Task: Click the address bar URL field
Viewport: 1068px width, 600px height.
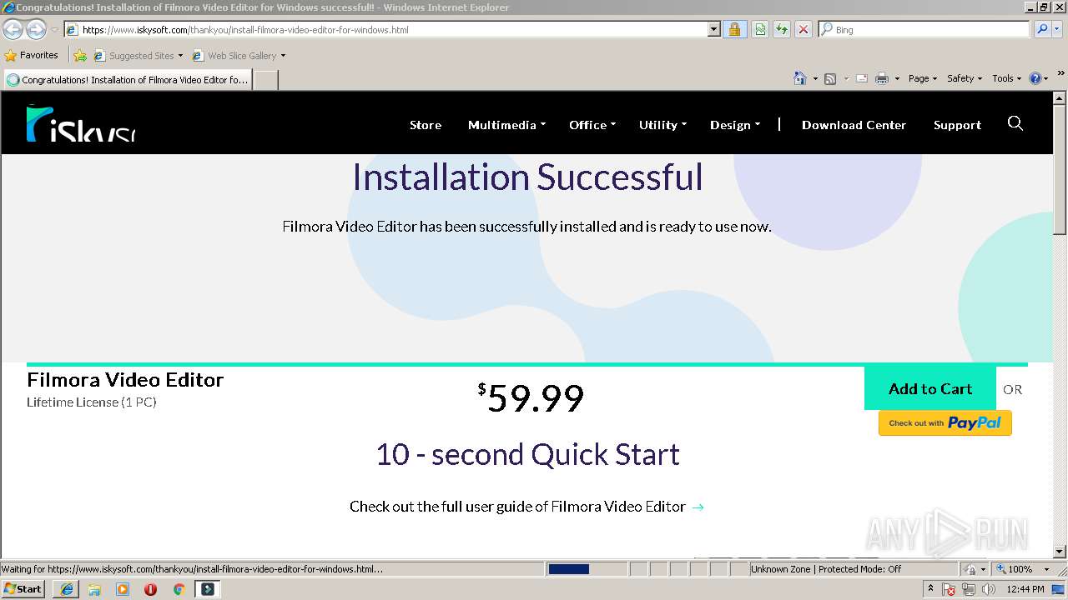Action: coord(385,30)
